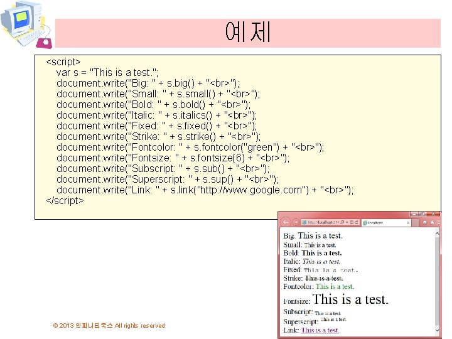Click the large Fontsize sample text

[350, 299]
